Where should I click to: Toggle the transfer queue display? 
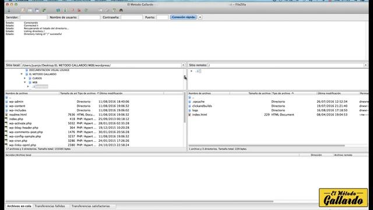pyautogui.click(x=44, y=10)
